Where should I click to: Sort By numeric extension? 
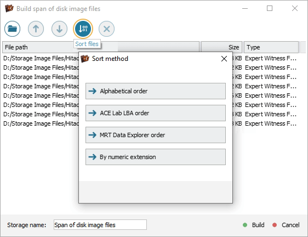[156, 157]
